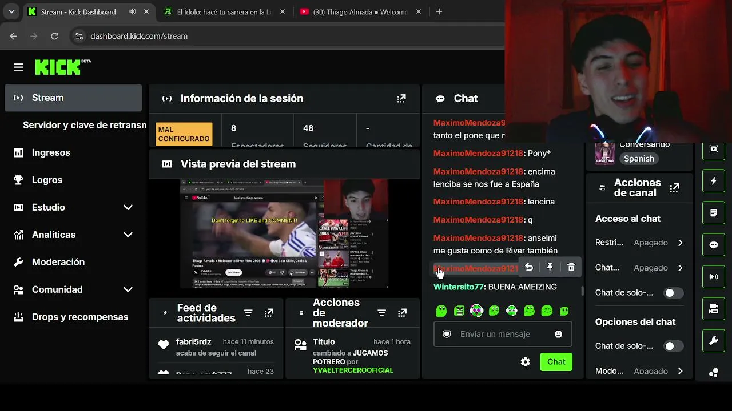Screen dimensions: 732x411
Task: Click the chat scrollbar thumb
Action: pos(583,291)
